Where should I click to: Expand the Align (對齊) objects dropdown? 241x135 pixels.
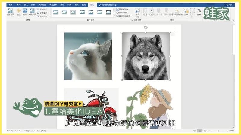[186, 12]
